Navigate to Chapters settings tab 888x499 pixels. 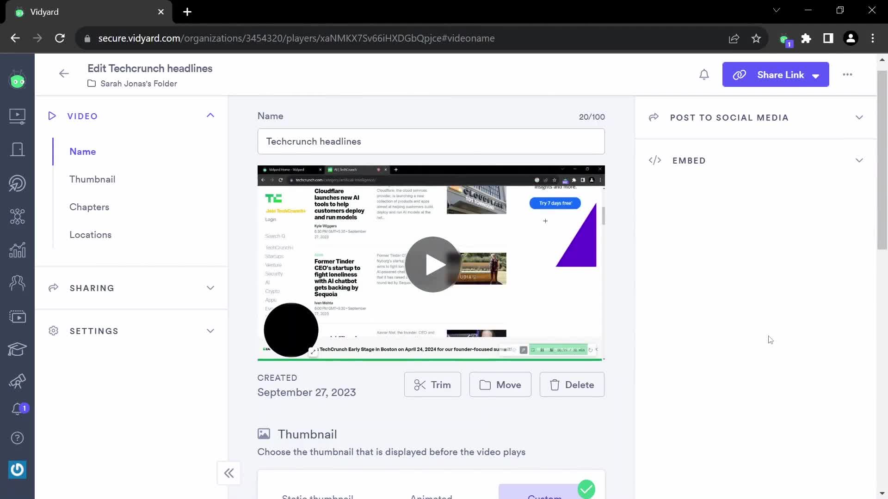click(89, 207)
